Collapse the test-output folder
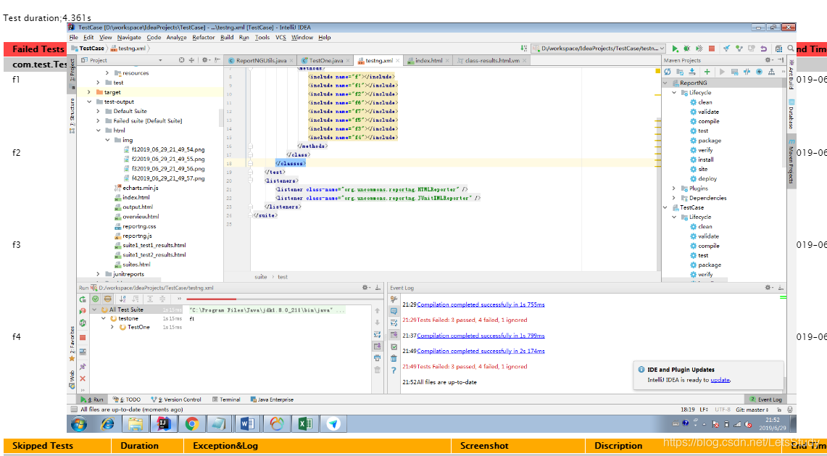 [88, 102]
